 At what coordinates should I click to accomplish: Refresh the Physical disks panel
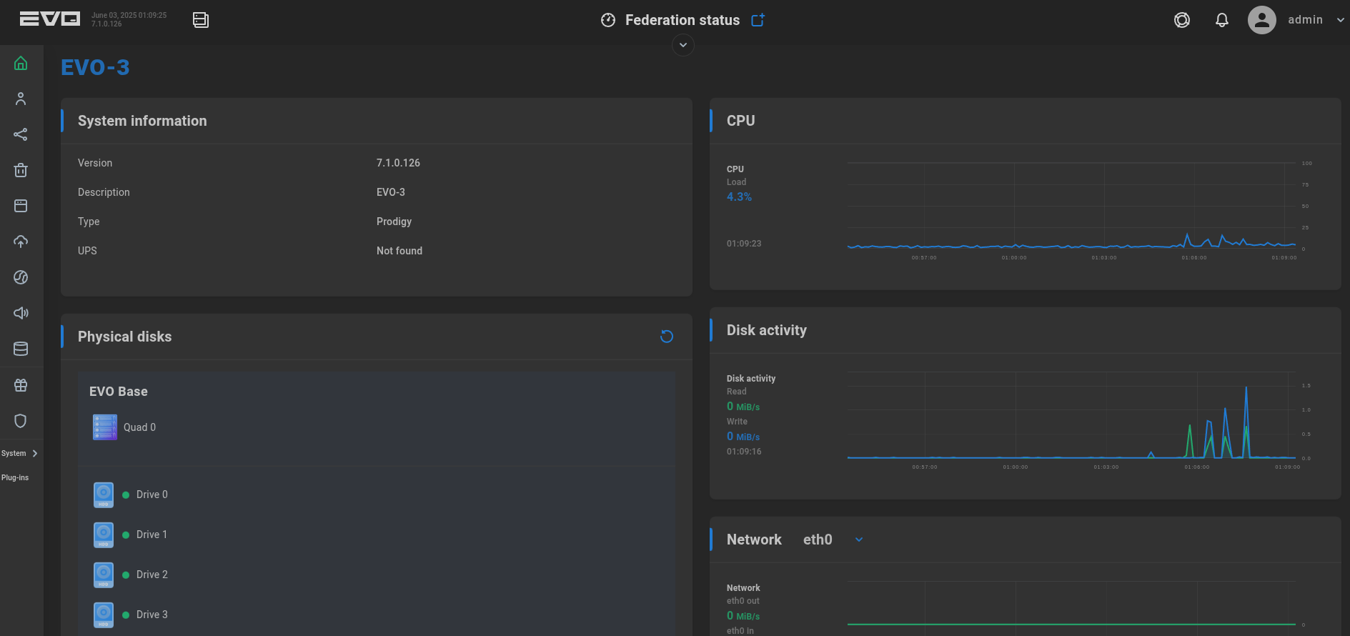tap(667, 337)
